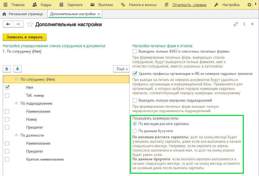Click the Показывать взаиморасчеты label

(x=156, y=118)
